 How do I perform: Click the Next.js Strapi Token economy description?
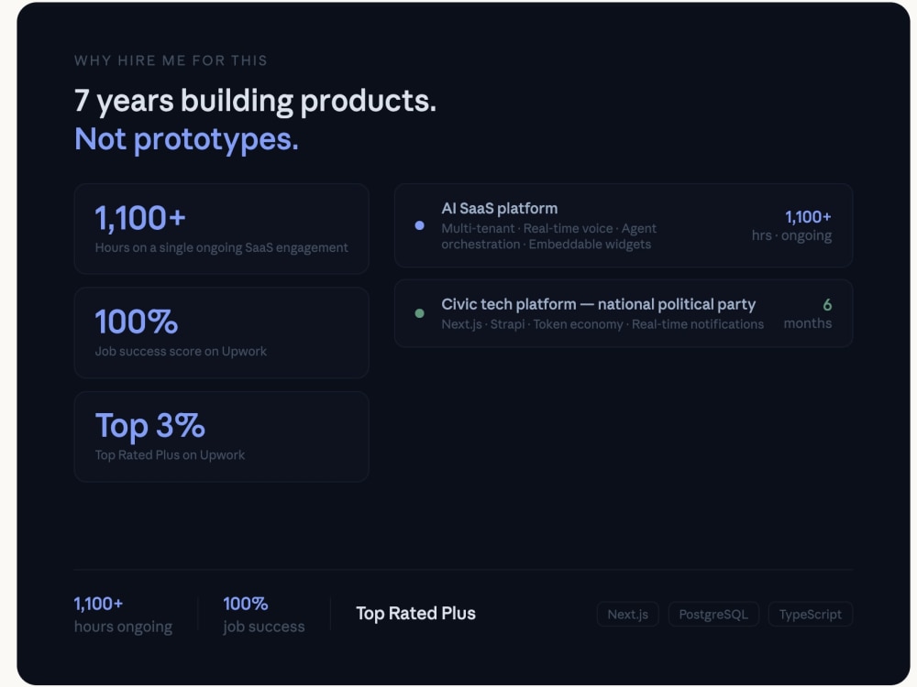602,324
